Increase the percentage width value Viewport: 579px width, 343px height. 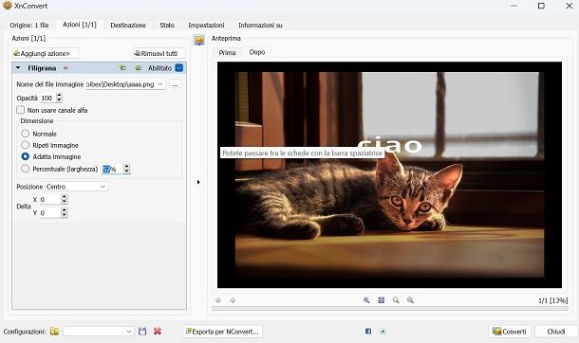[126, 167]
